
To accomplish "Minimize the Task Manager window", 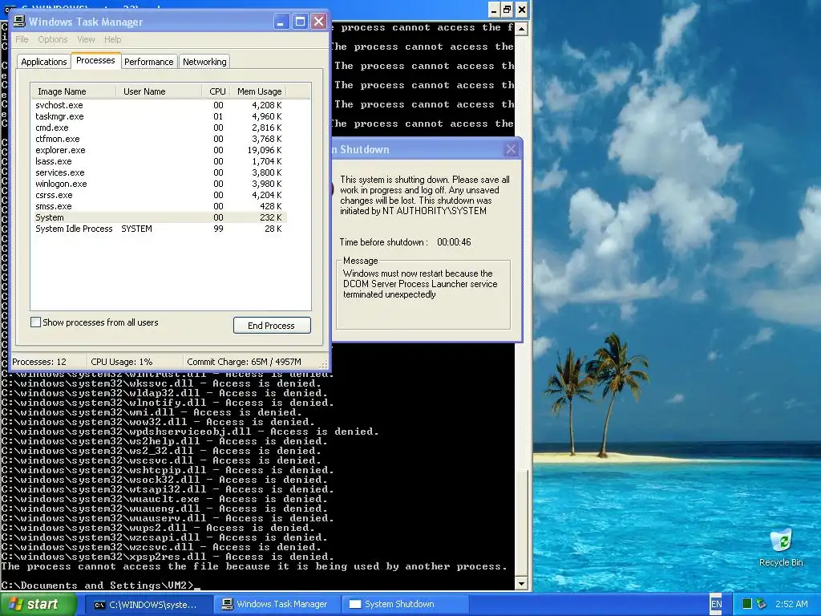I will tap(281, 22).
